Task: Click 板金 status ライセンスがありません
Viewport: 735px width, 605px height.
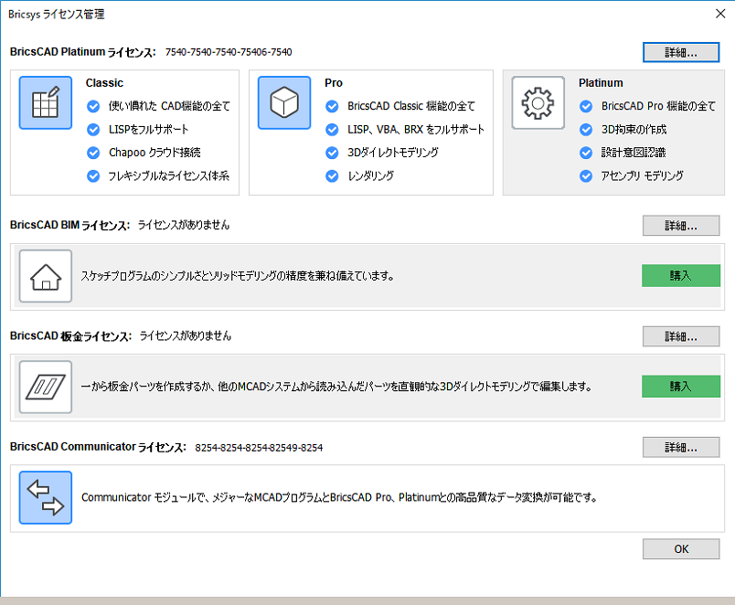Action: [x=186, y=335]
